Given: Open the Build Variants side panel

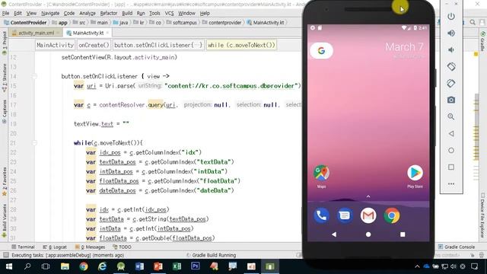Looking at the screenshot, I should click(4, 221).
